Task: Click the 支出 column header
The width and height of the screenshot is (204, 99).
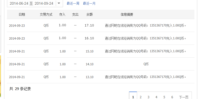Action: click(75, 14)
